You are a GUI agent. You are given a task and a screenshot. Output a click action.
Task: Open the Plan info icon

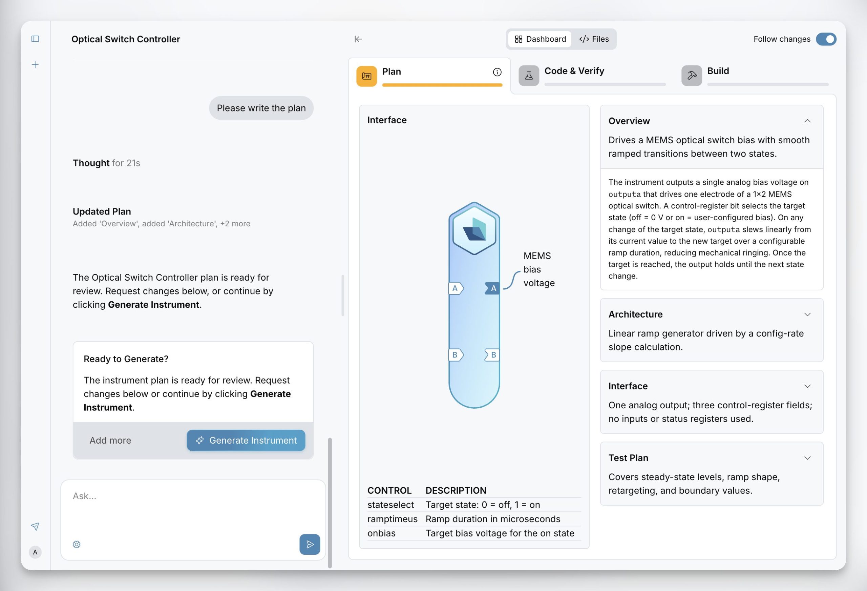497,72
